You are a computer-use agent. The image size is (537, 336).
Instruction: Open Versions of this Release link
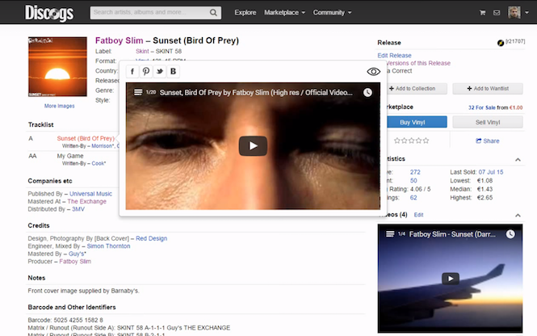click(417, 63)
